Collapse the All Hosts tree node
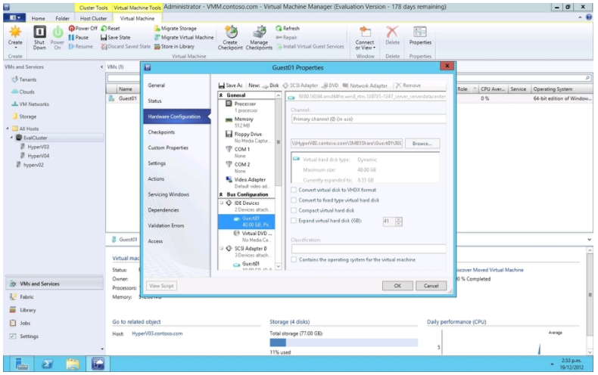Screen dimensions: 598x375 pyautogui.click(x=8, y=129)
